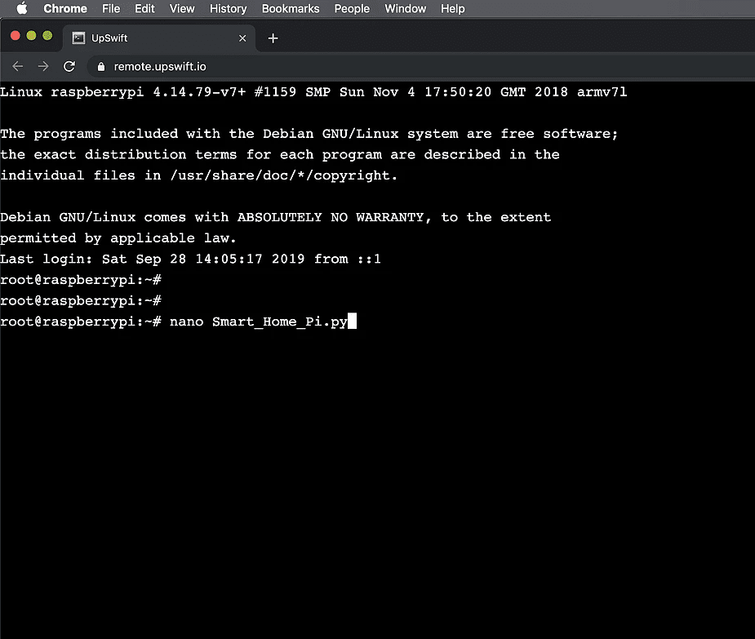Close the UpSwift tab

(x=242, y=38)
